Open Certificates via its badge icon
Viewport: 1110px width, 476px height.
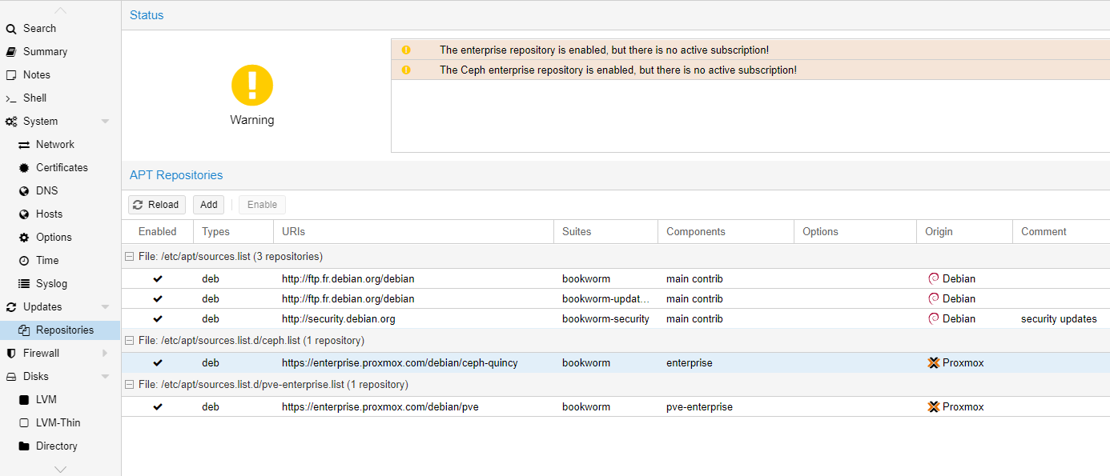pyautogui.click(x=24, y=168)
